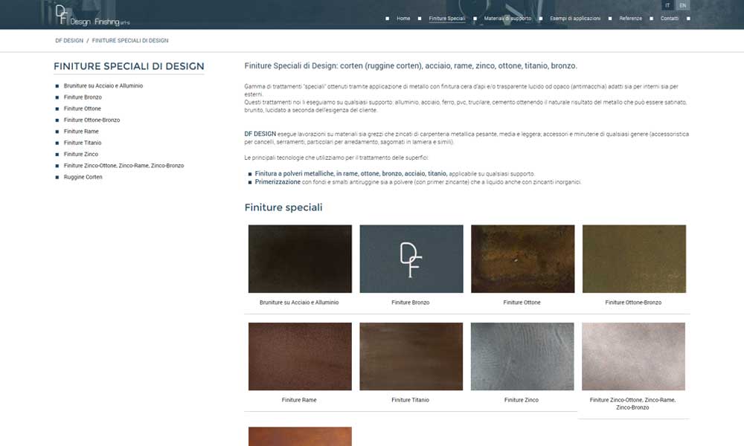The image size is (744, 446).
Task: Click the bold 'Primerizzazione' text
Action: point(278,182)
